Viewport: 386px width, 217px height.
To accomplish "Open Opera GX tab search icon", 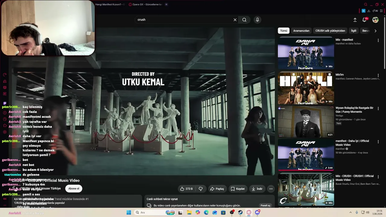I will 365,5.
